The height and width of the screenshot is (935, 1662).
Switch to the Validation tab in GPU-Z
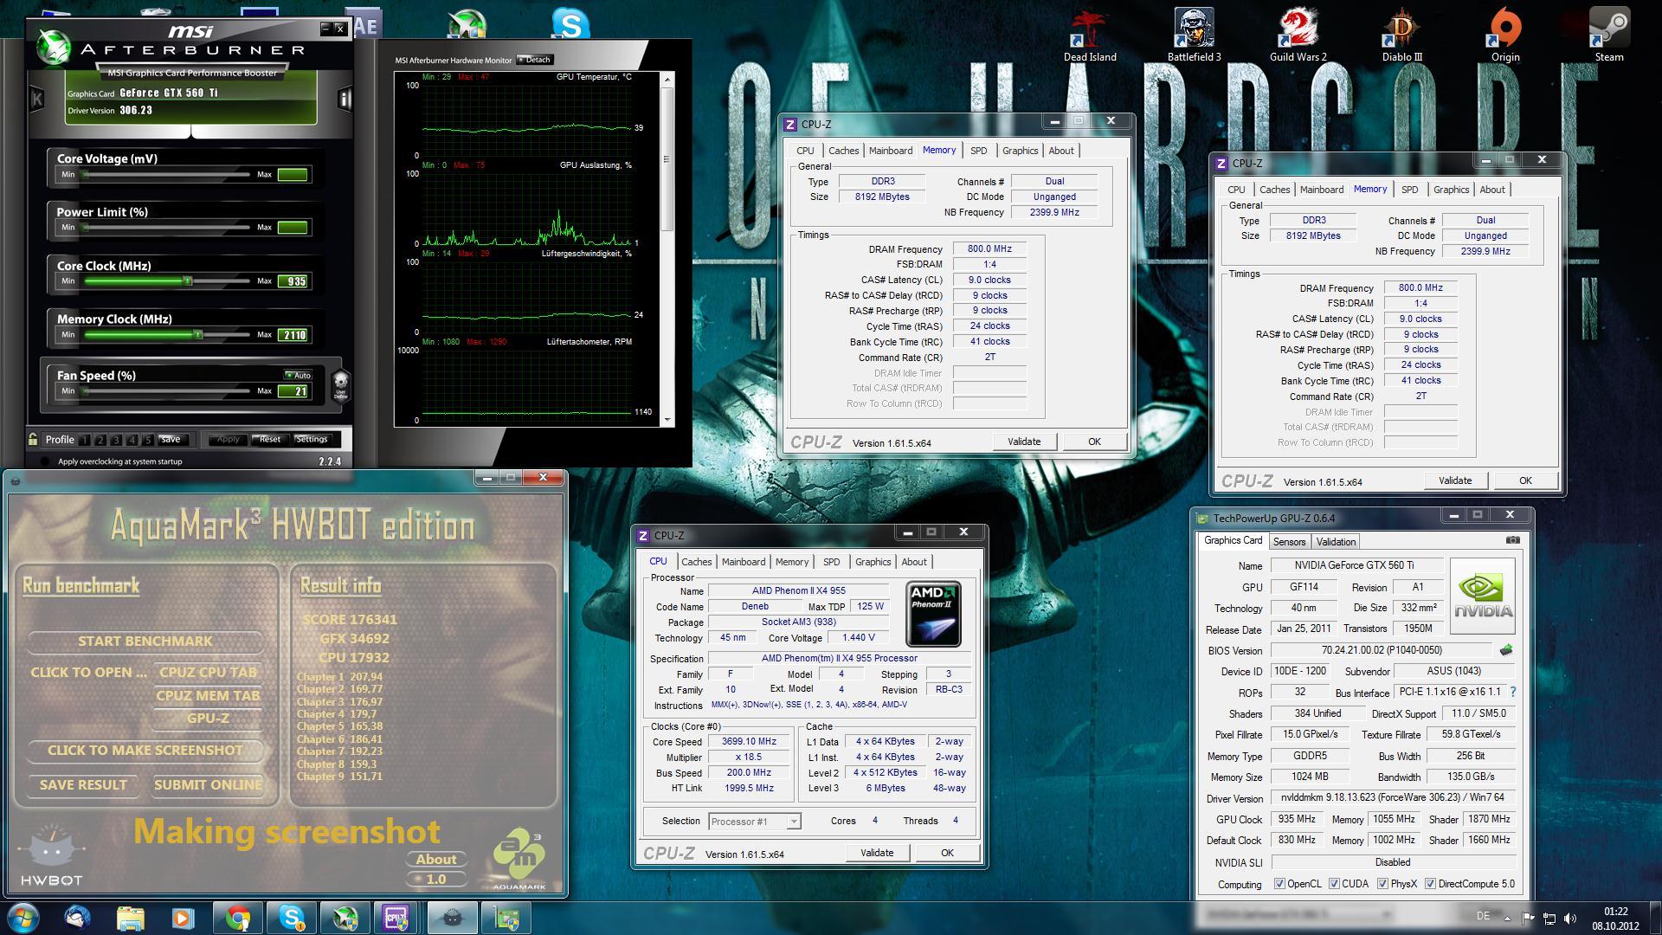[1336, 542]
